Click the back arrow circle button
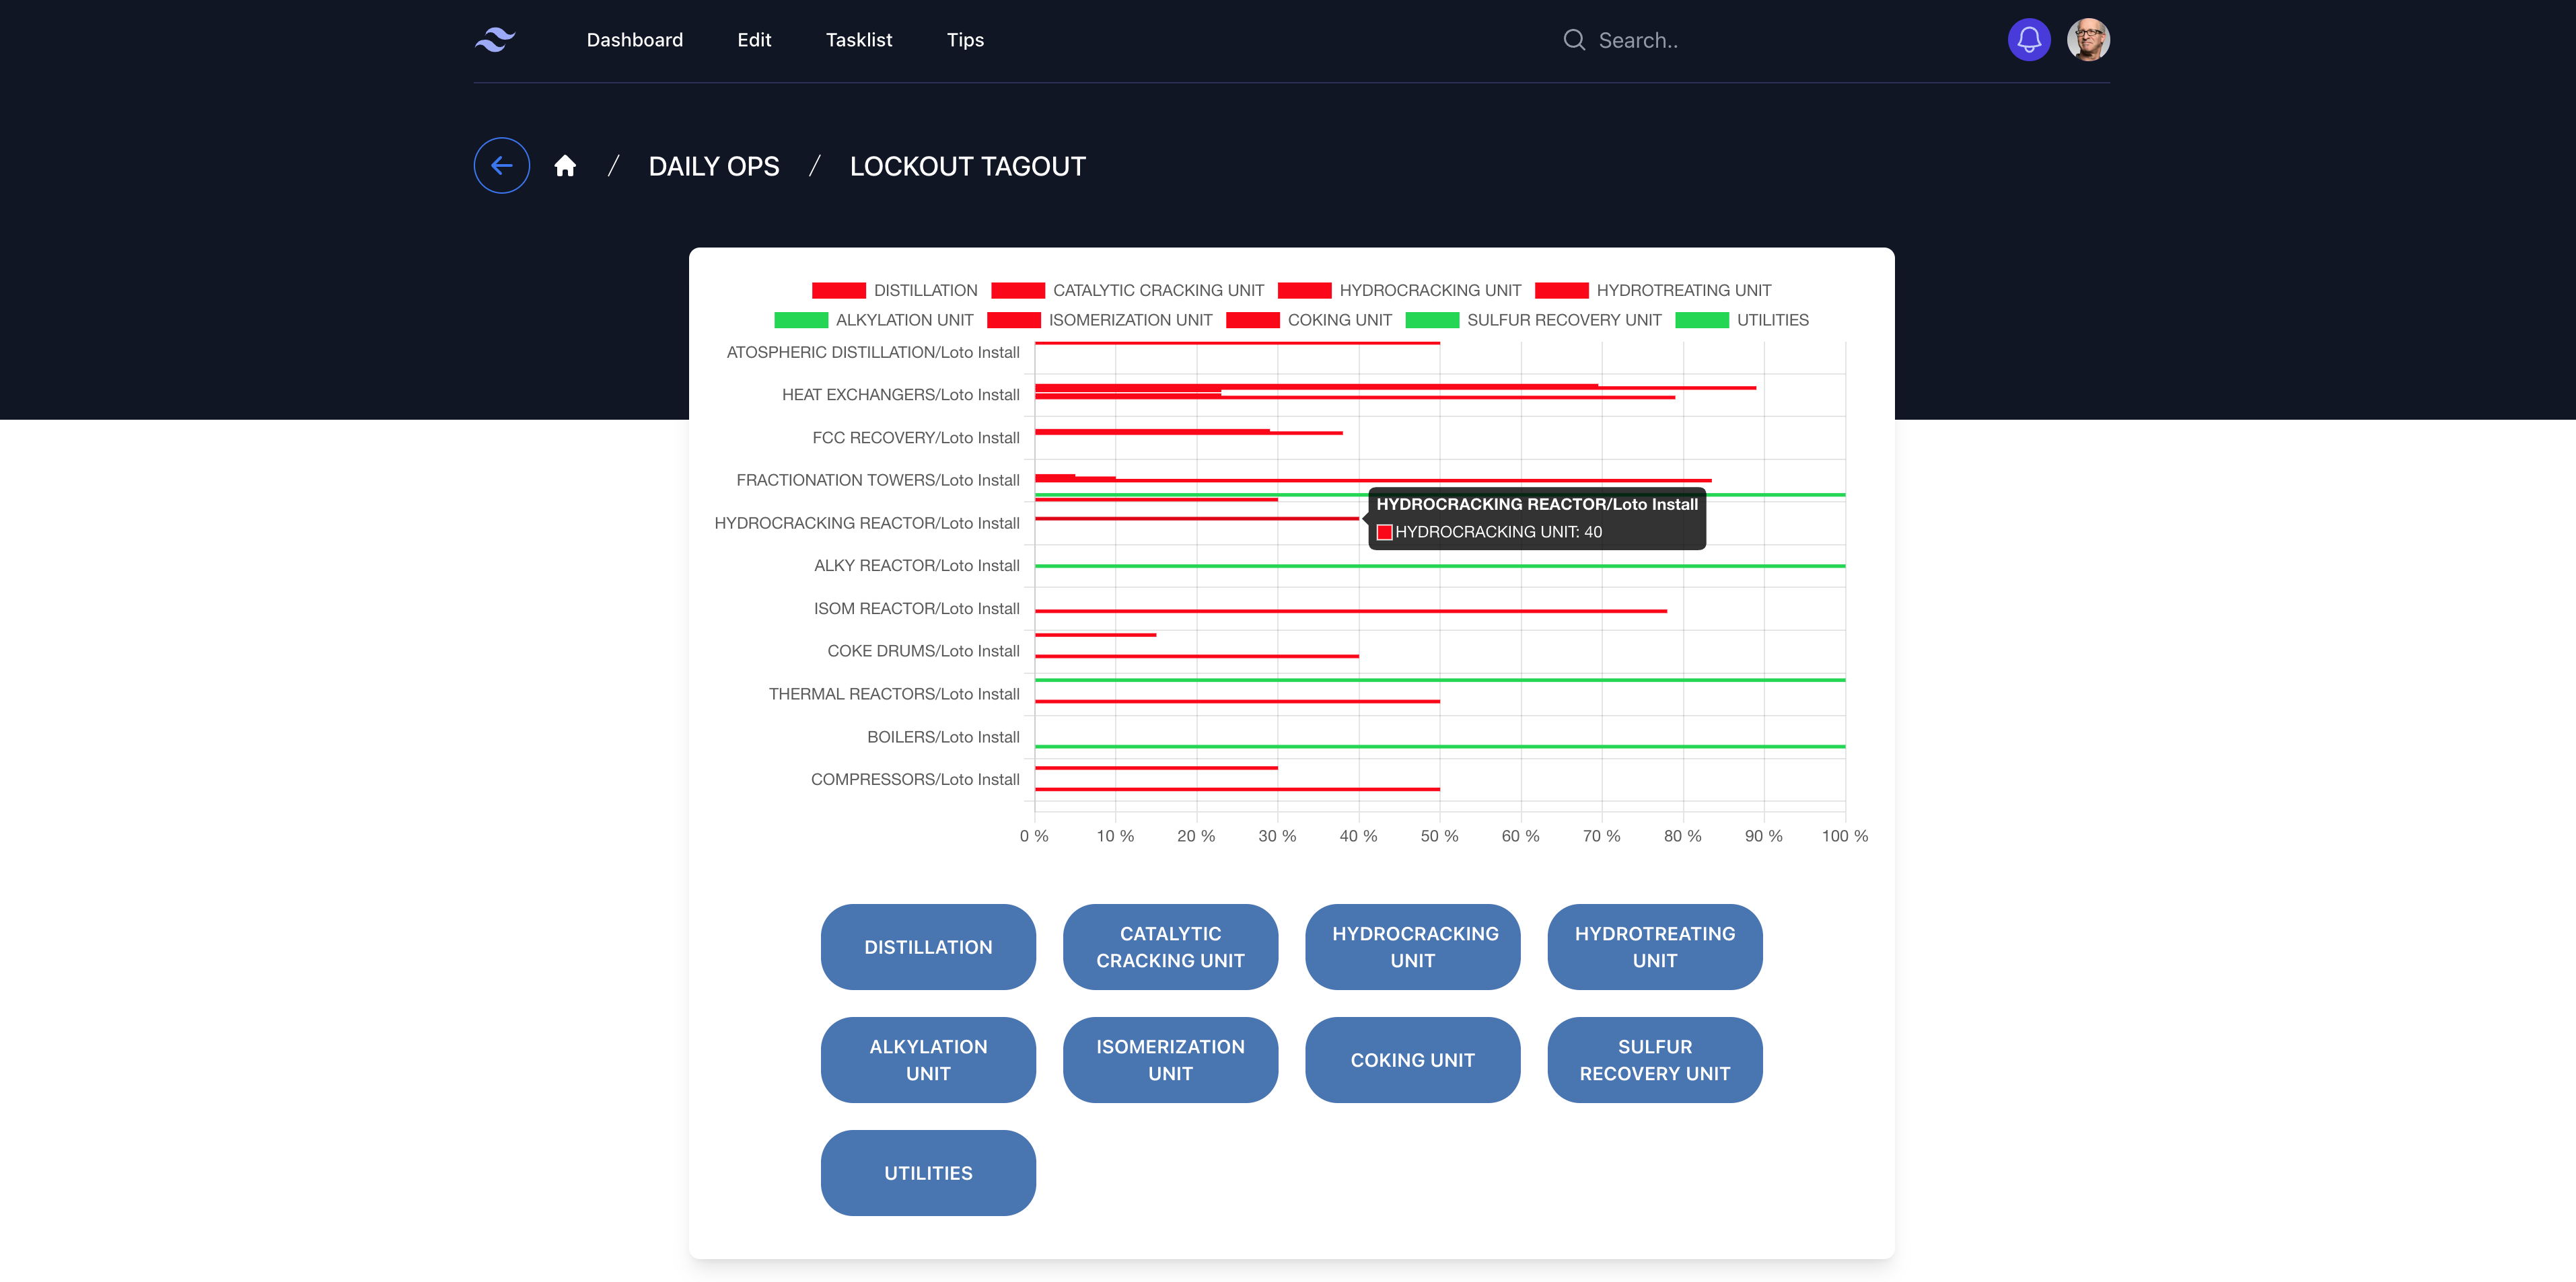2576x1282 pixels. [x=501, y=166]
